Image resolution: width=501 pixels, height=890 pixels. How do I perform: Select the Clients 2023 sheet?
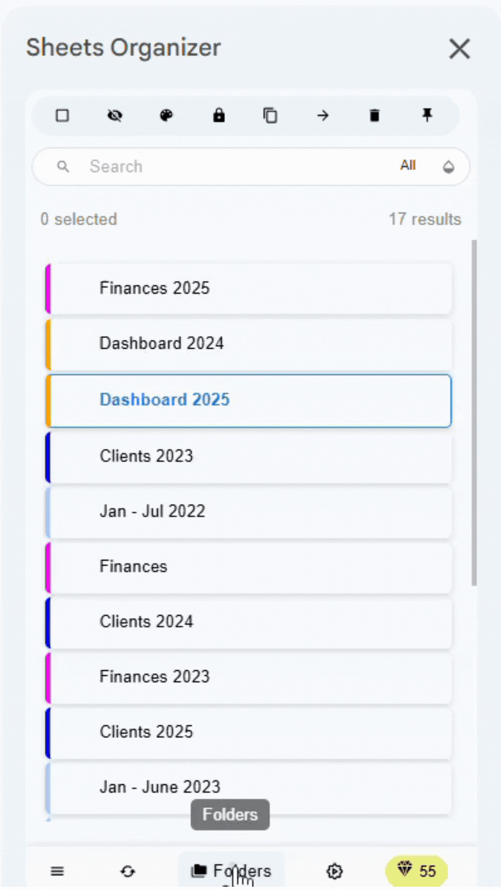point(250,456)
